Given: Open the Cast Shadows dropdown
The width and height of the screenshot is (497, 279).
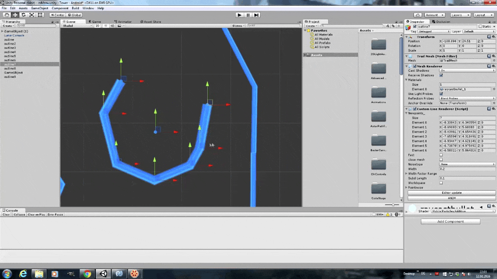Looking at the screenshot, I should click(x=467, y=71).
